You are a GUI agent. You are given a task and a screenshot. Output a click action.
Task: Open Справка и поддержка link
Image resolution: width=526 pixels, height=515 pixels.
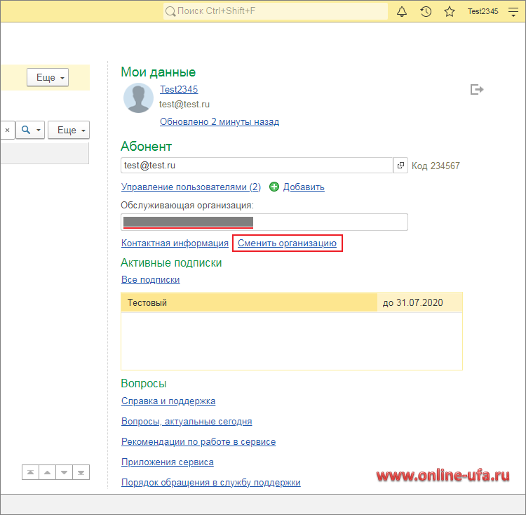(168, 401)
